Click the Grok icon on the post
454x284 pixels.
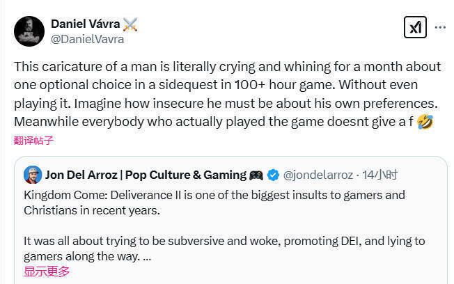[x=415, y=28]
